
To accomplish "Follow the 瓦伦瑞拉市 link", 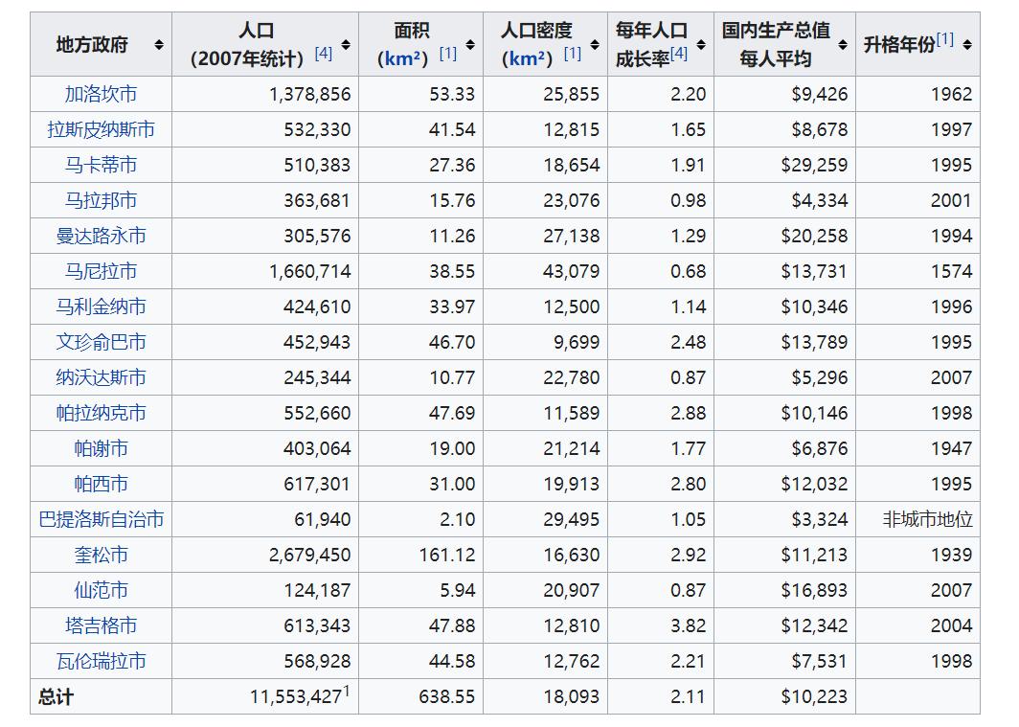I will [x=101, y=661].
